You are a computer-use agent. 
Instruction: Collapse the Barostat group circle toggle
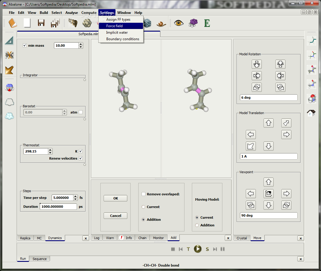coord(85,119)
